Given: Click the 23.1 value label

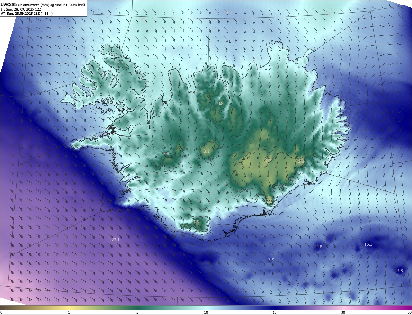Looking at the screenshot, I should [x=116, y=240].
